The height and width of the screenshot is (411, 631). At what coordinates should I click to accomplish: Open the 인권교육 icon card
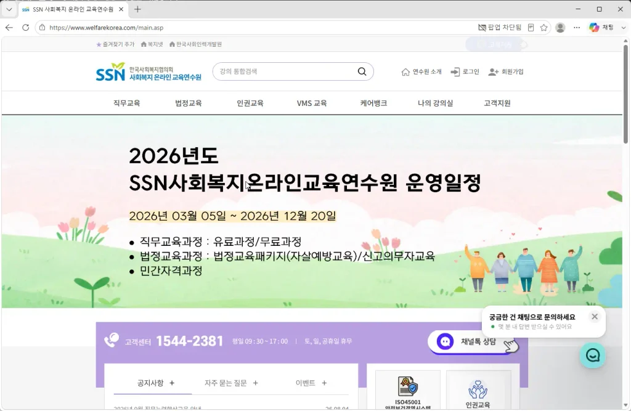tap(478, 390)
